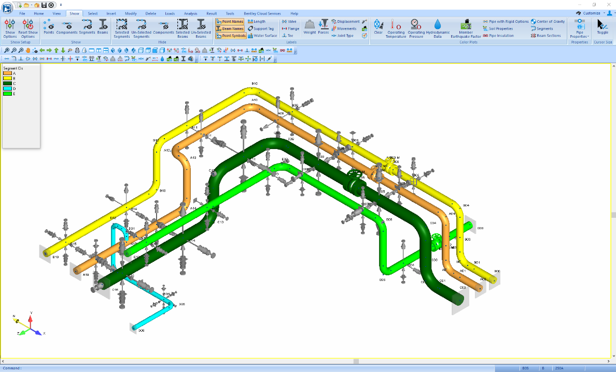Screen dimensions: 616x372
Task: Toggle Beam Names labels
Action: coord(230,28)
